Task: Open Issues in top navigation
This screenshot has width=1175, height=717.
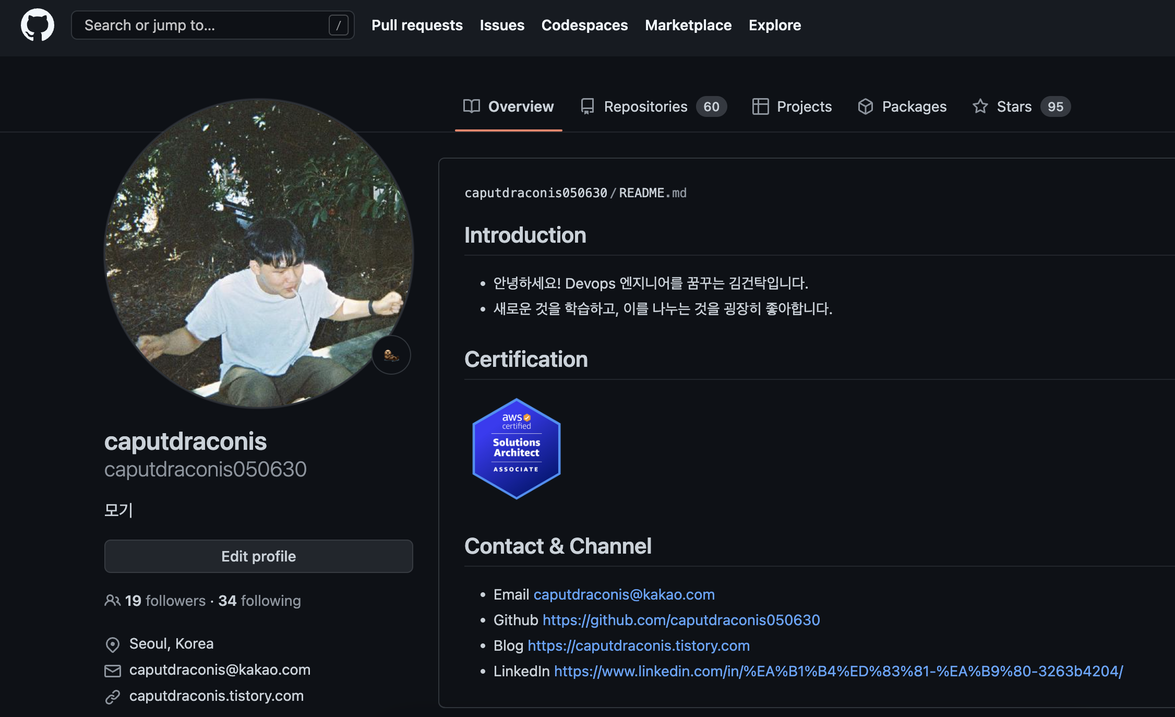Action: 502,25
